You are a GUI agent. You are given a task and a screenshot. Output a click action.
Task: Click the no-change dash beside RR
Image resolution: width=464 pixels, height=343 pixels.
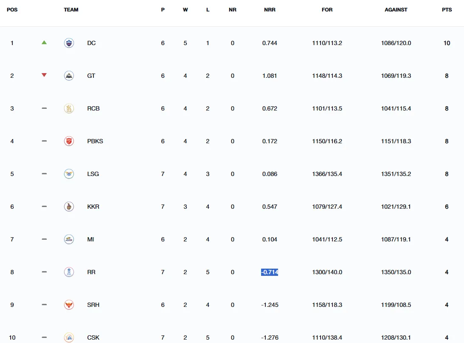[x=44, y=272]
